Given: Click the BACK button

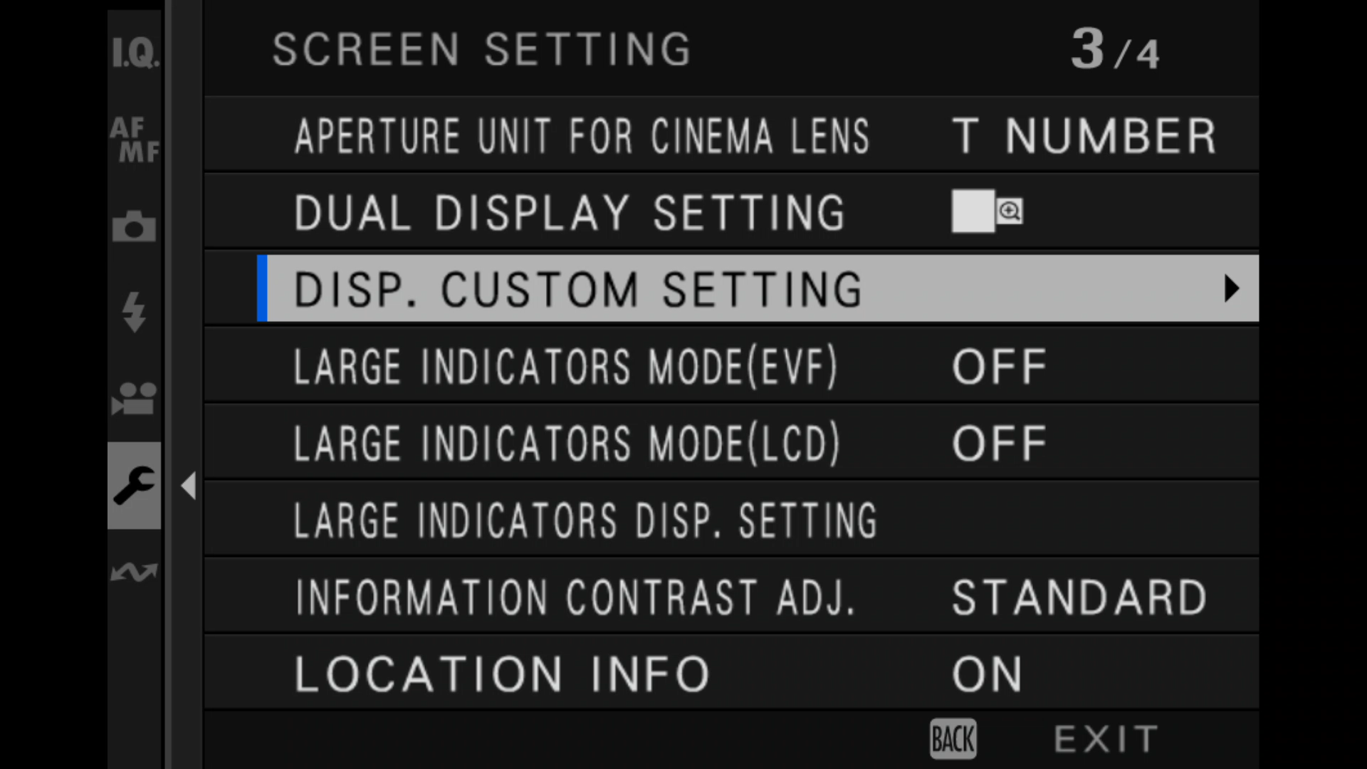Looking at the screenshot, I should (x=953, y=739).
